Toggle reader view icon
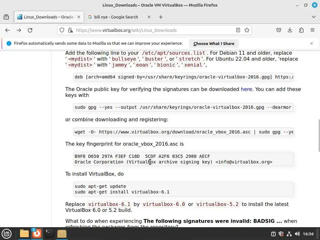Viewport: 320px width, 240px height. coord(238,30)
